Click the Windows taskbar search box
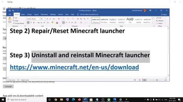 coord(26,99)
